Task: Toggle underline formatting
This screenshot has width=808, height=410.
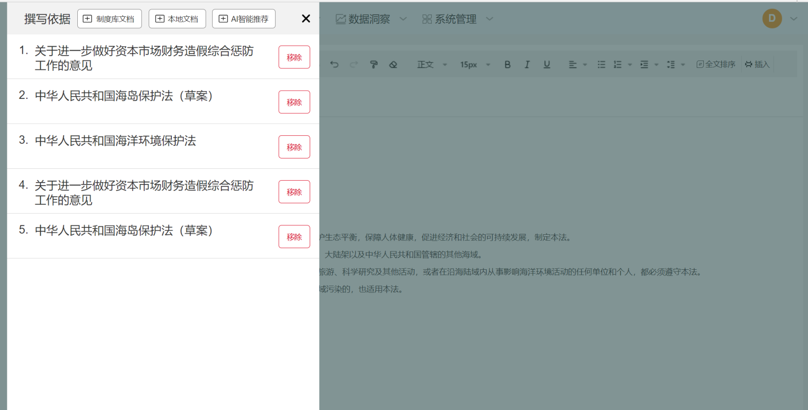Action: click(x=547, y=64)
